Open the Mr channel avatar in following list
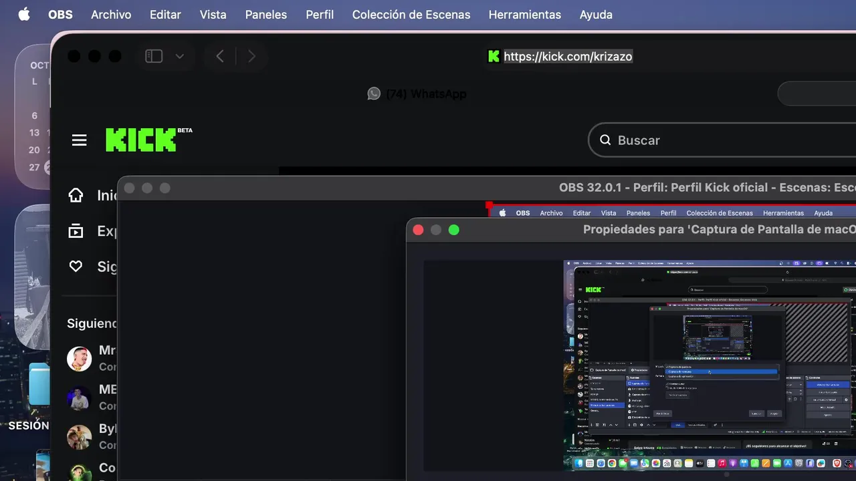Viewport: 856px width, 481px height. pyautogui.click(x=79, y=359)
